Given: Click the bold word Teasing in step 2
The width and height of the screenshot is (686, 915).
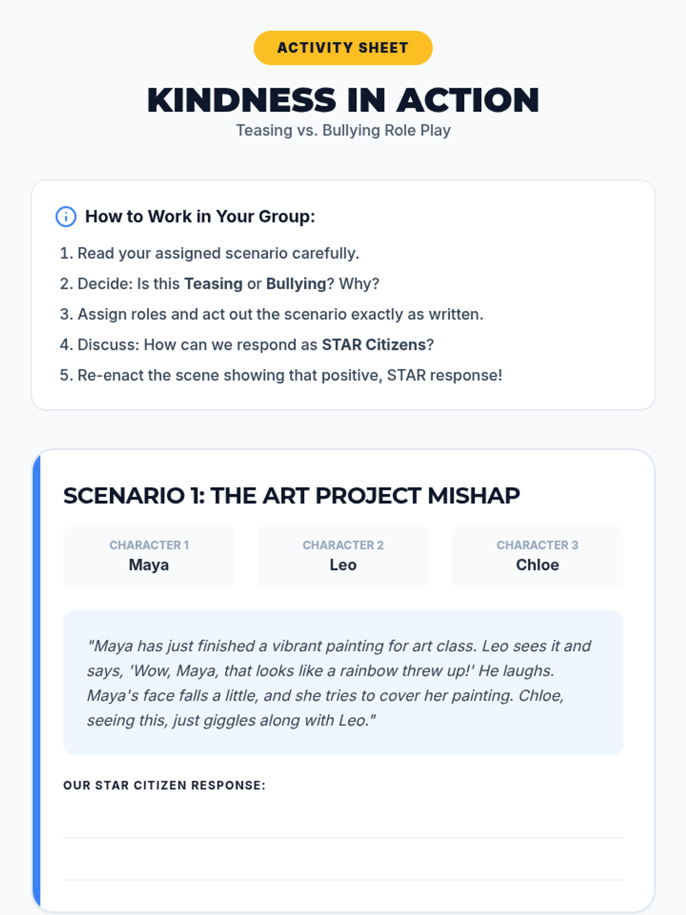Looking at the screenshot, I should (x=213, y=284).
